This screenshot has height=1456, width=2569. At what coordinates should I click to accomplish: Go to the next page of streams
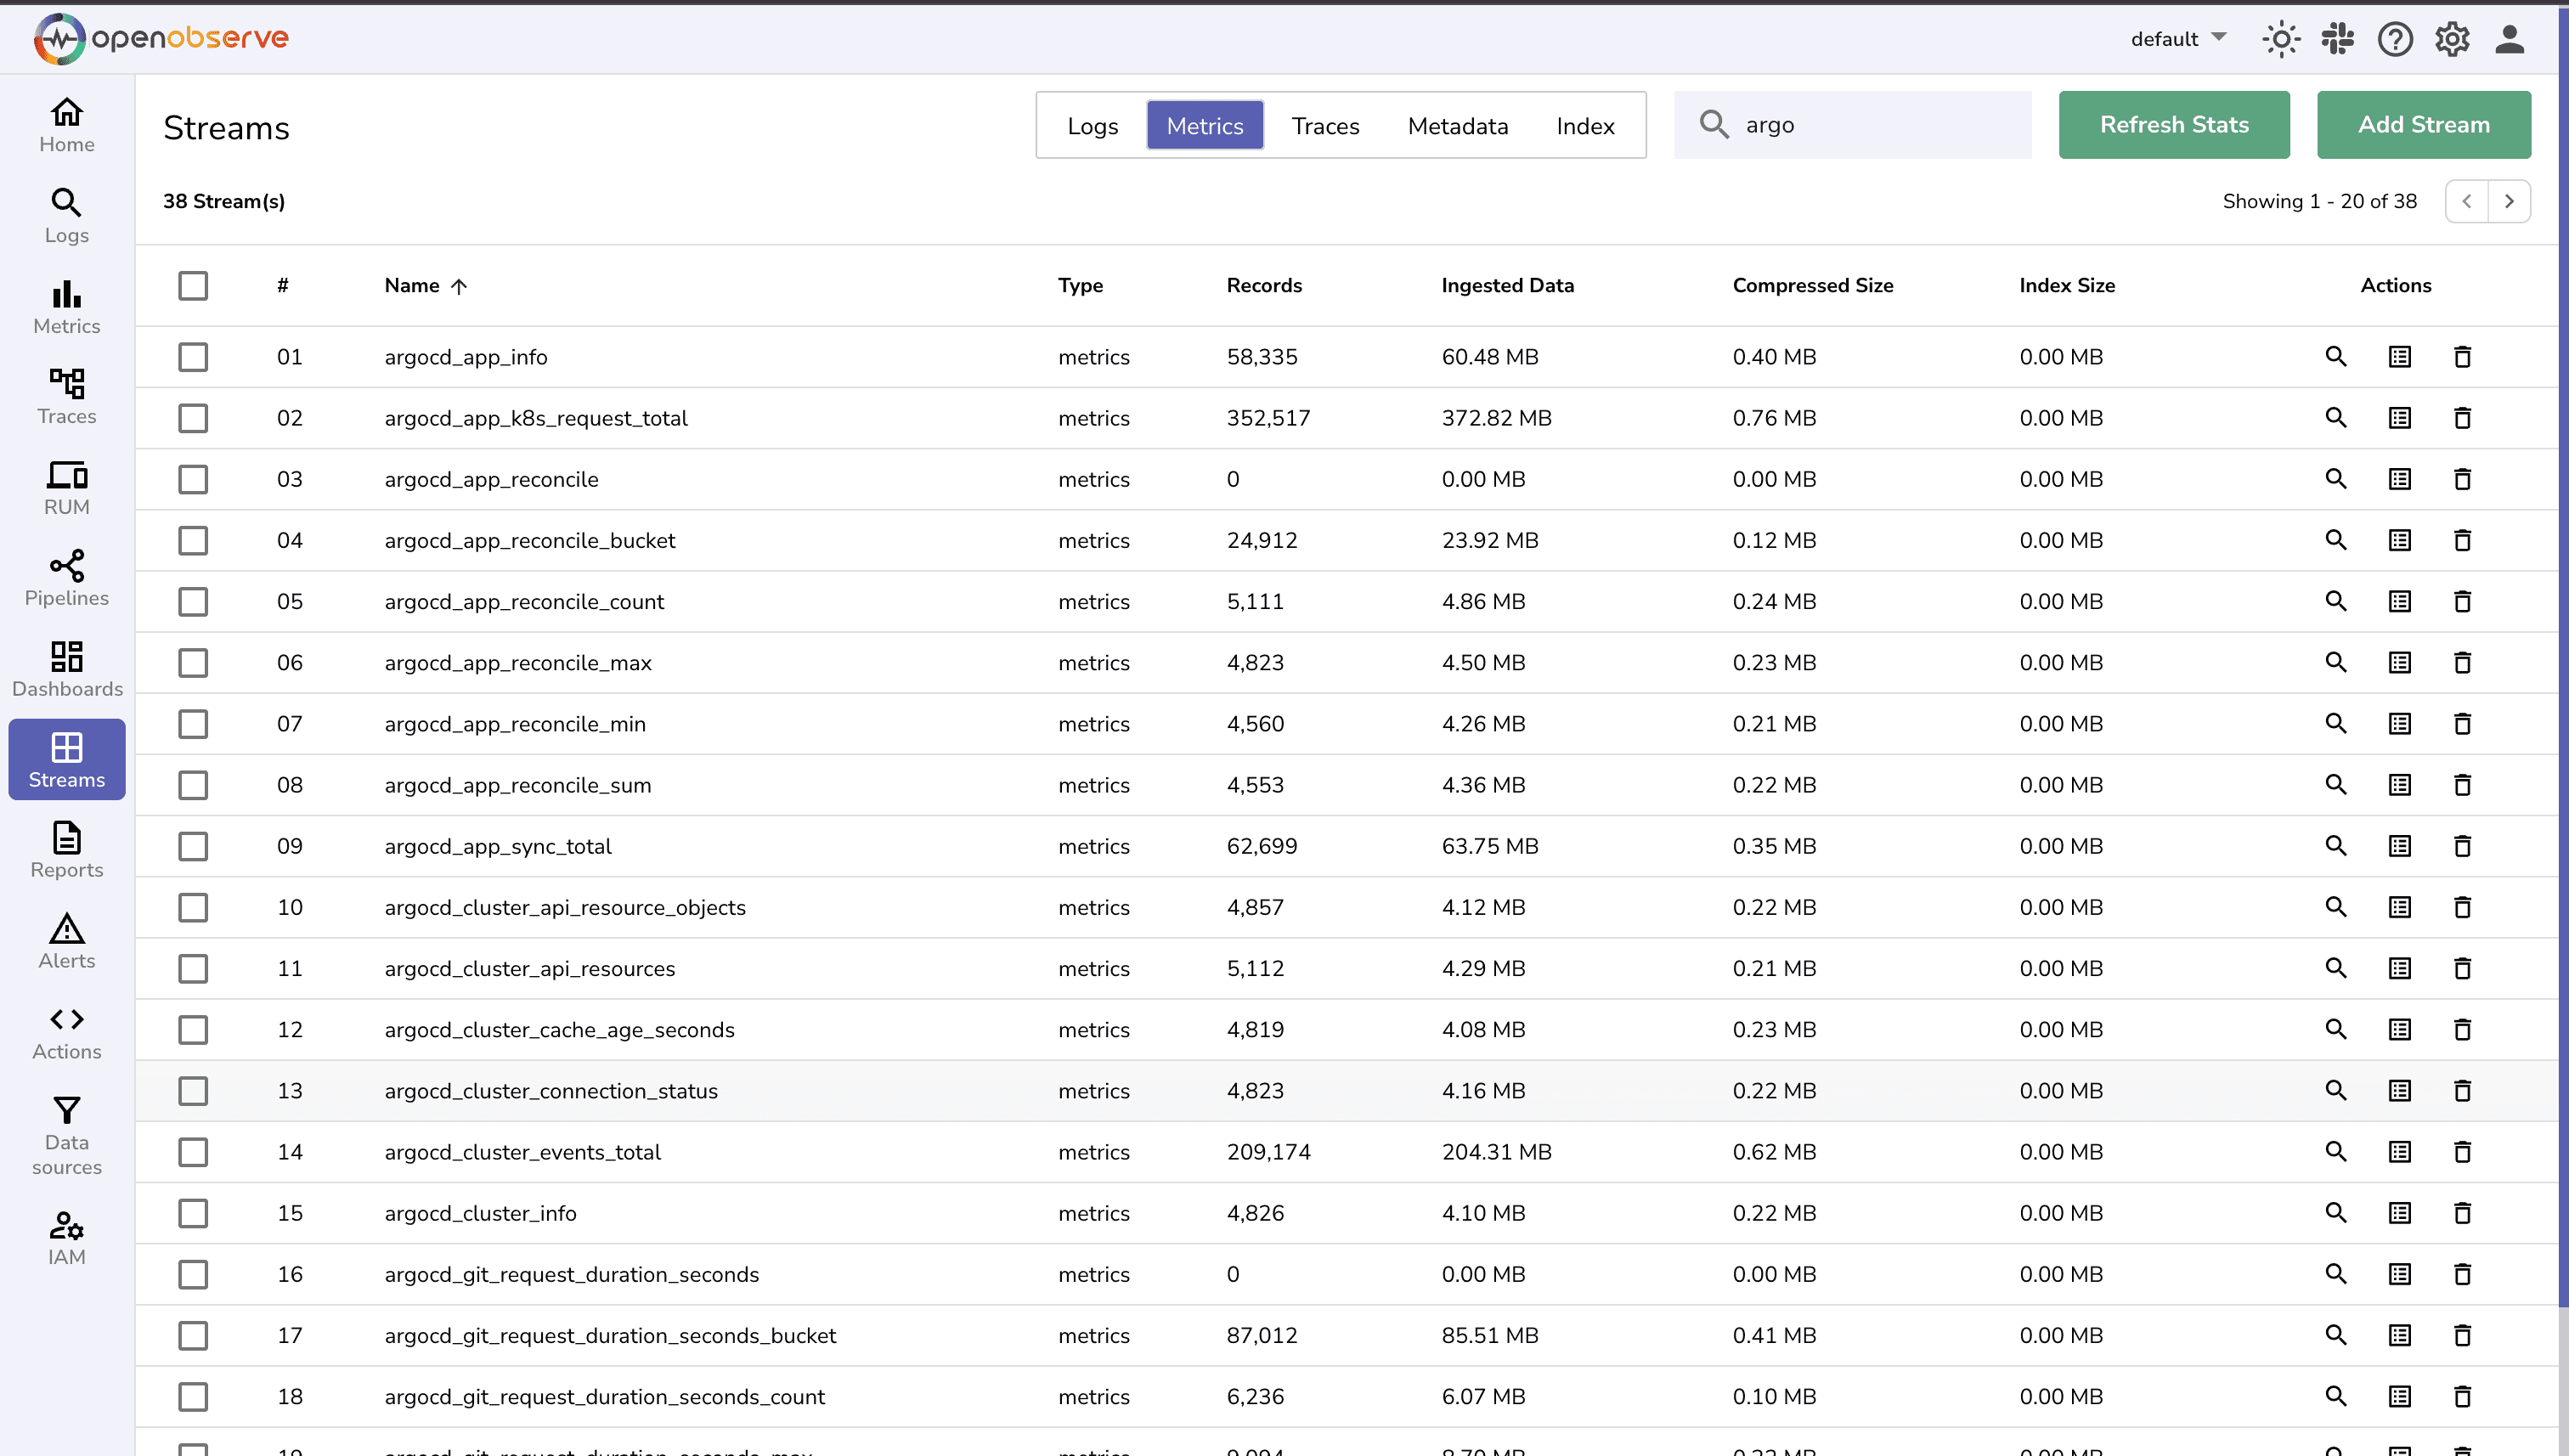coord(2510,201)
